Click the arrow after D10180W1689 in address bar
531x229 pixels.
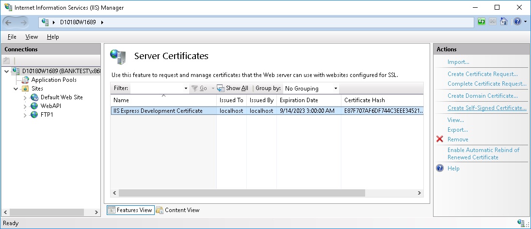tap(102, 22)
